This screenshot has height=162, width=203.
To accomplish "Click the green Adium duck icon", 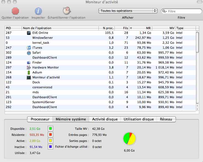I will 29,72.
